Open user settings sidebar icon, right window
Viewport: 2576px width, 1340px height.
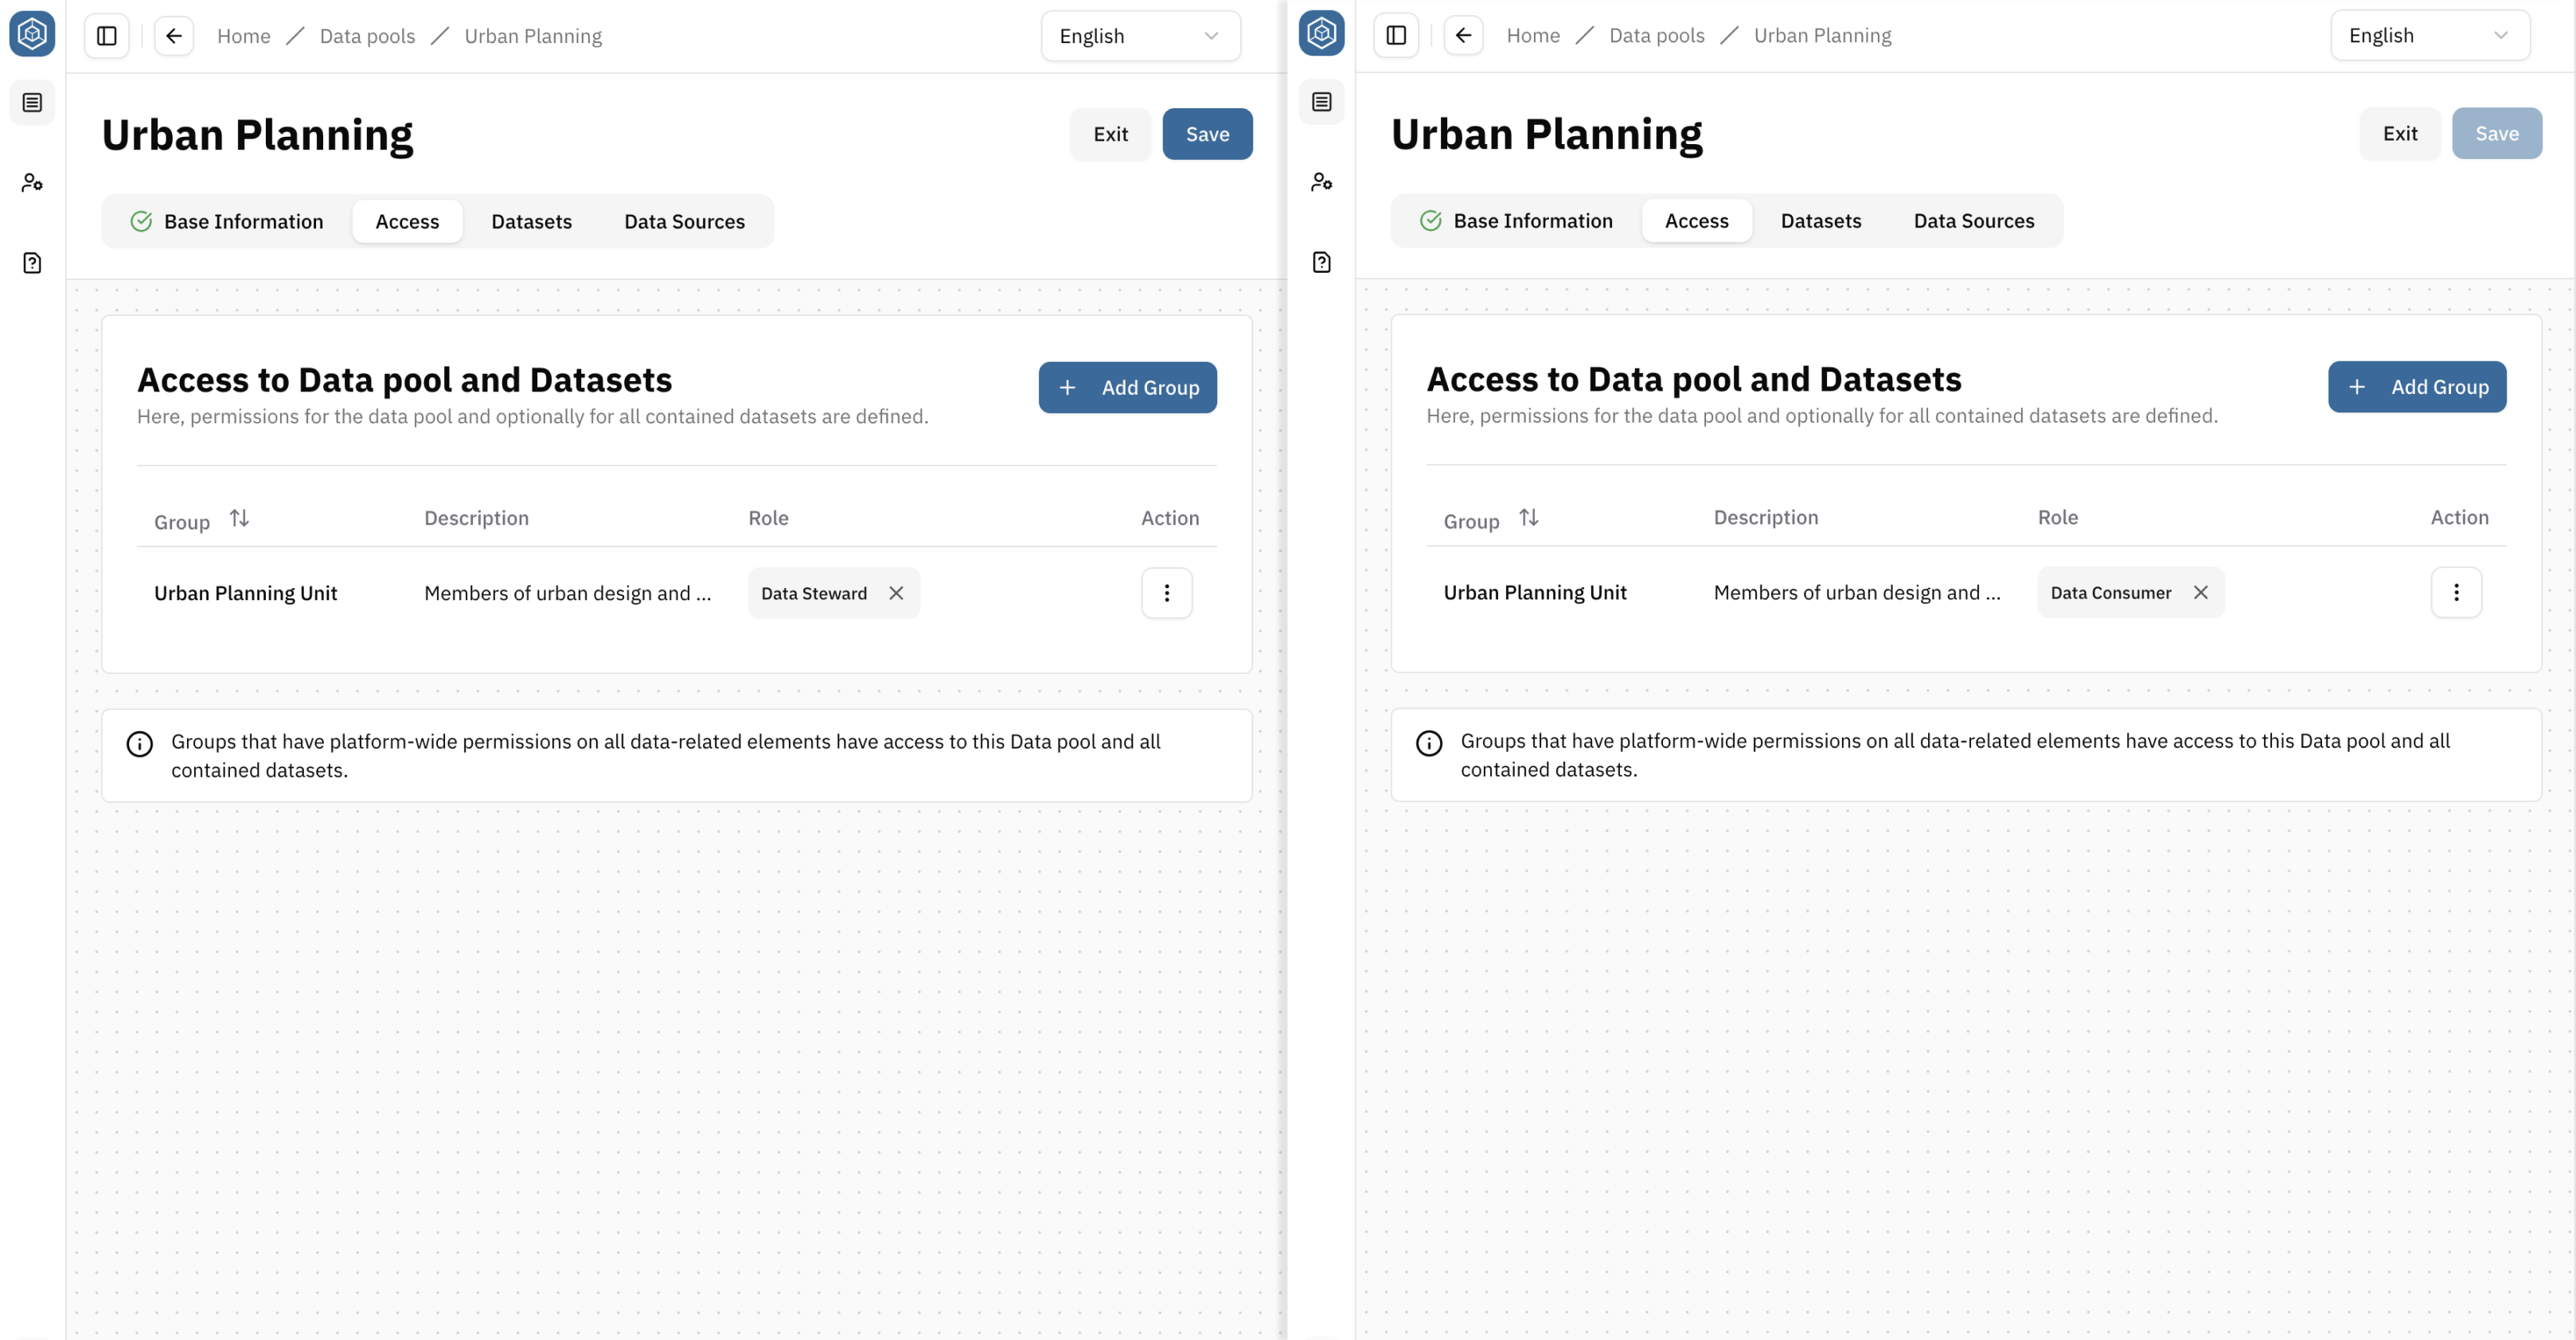pyautogui.click(x=1321, y=182)
